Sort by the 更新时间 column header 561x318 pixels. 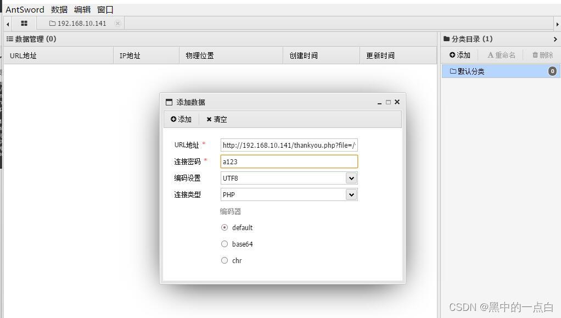pos(398,55)
